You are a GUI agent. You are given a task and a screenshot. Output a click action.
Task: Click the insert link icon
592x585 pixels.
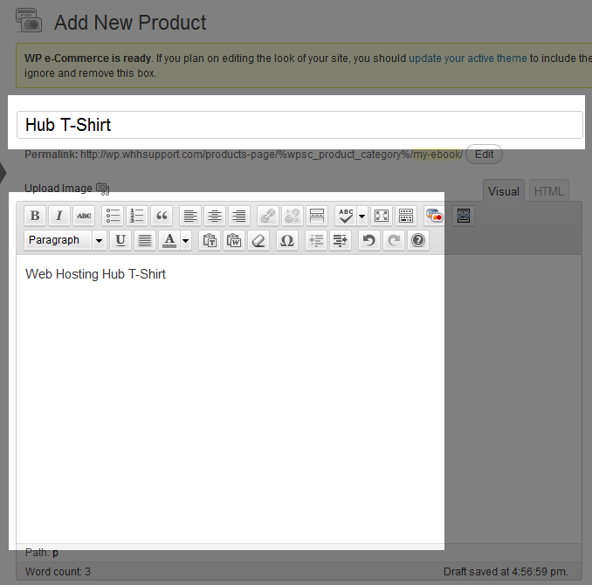pos(268,216)
